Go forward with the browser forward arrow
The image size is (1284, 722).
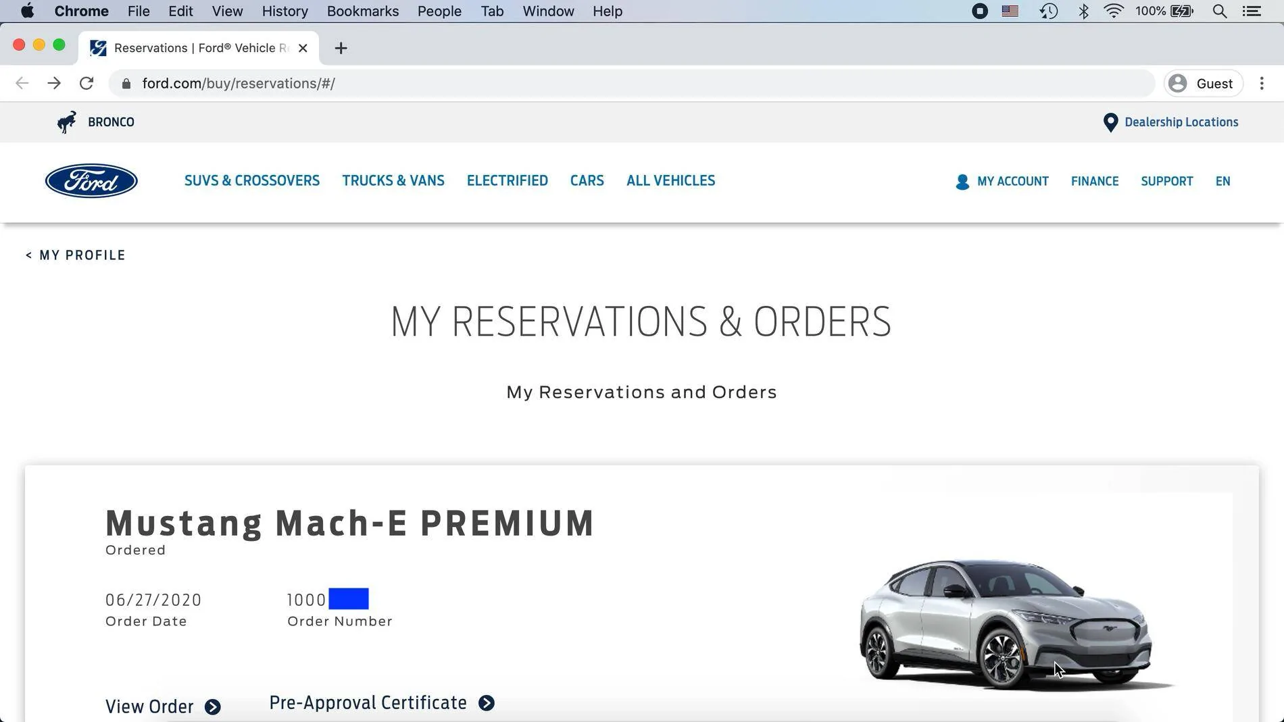(54, 83)
